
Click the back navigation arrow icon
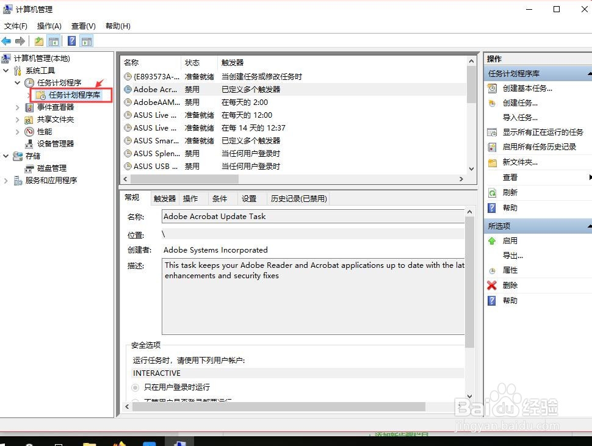pyautogui.click(x=6, y=40)
